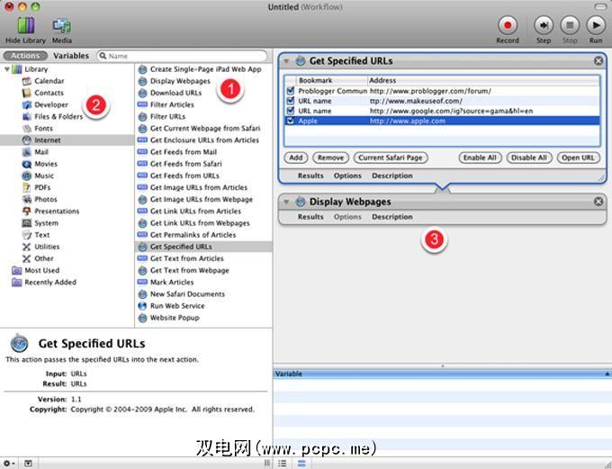Collapse the Library tree disclosure triangle
Image resolution: width=612 pixels, height=469 pixels.
click(x=8, y=69)
